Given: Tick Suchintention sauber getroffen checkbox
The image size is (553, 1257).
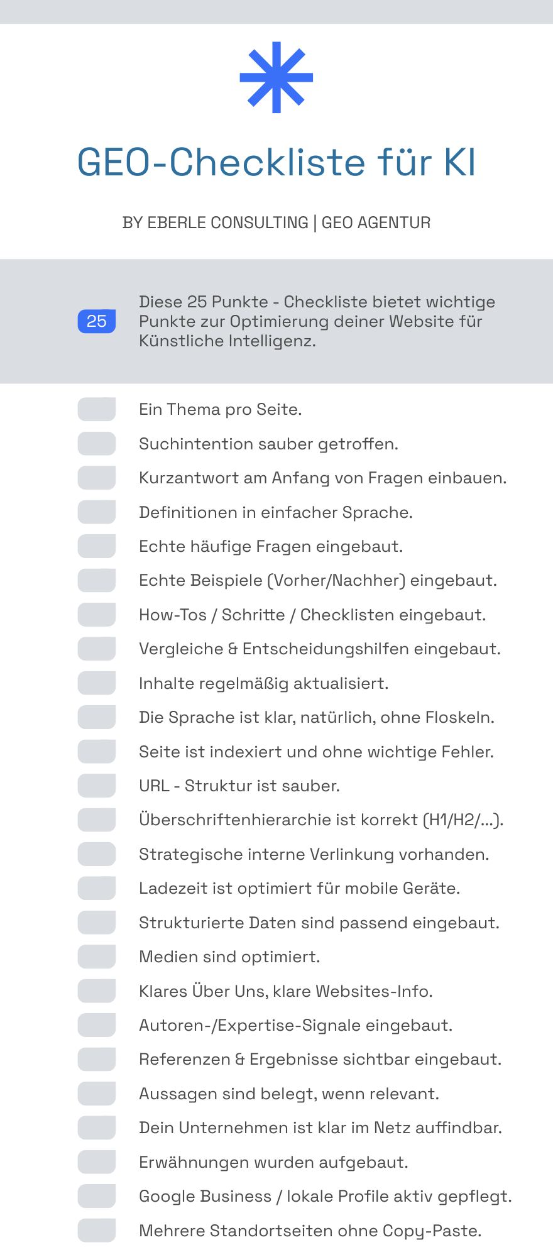Looking at the screenshot, I should 97,444.
